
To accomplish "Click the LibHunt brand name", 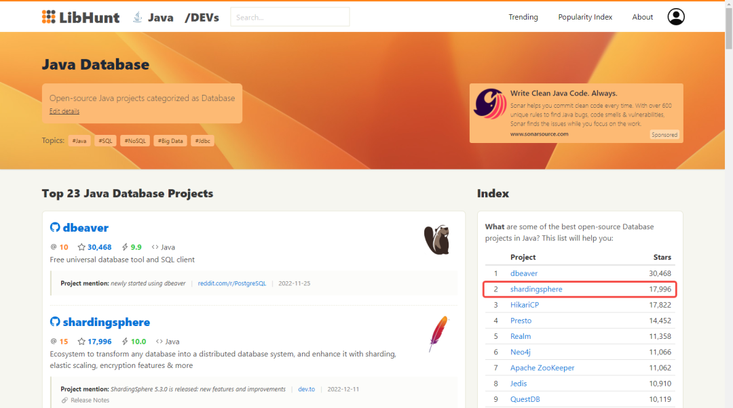I will point(90,17).
